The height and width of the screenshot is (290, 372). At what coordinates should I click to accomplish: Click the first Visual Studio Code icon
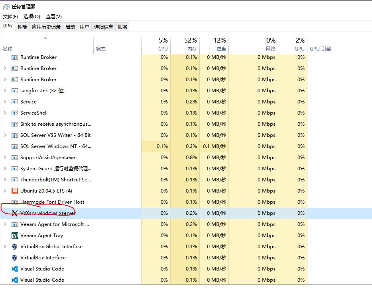pyautogui.click(x=15, y=269)
